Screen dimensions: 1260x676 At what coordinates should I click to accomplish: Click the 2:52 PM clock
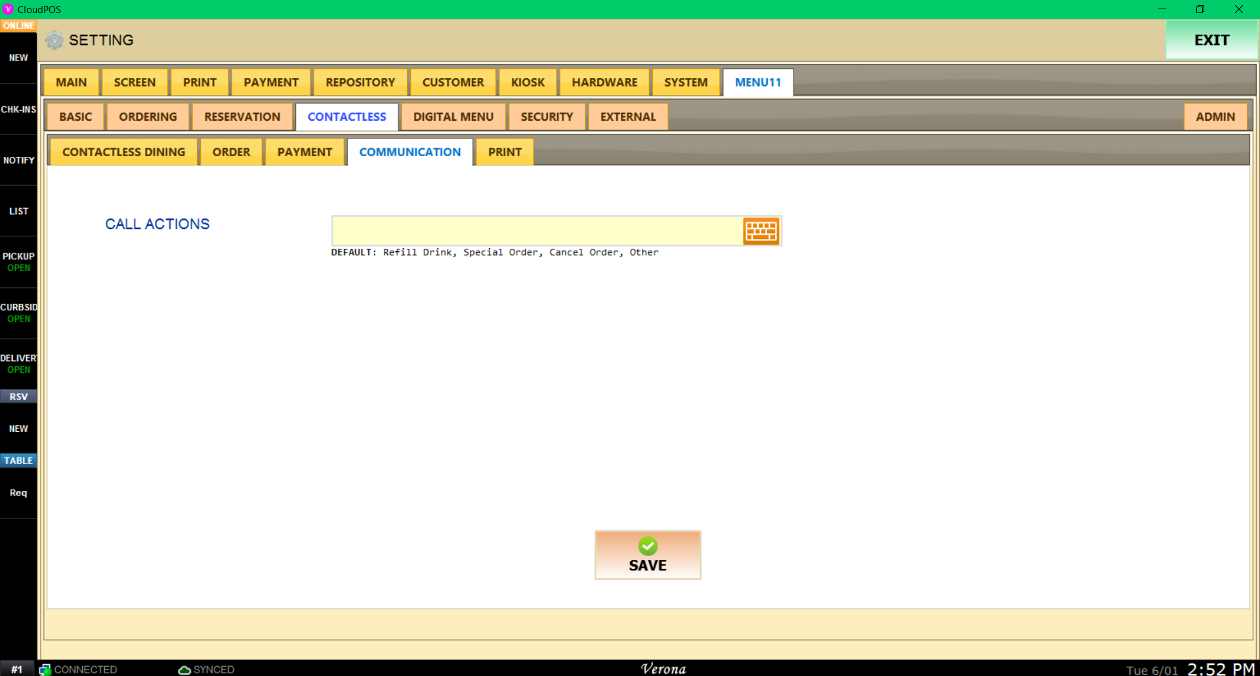pyautogui.click(x=1221, y=669)
